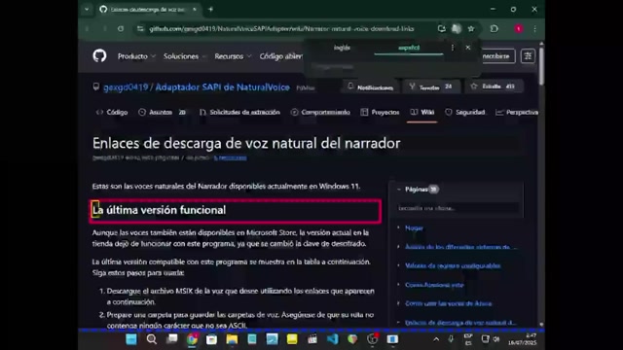The image size is (623, 350).
Task: Click the GitHub logo icon
Action: (99, 56)
